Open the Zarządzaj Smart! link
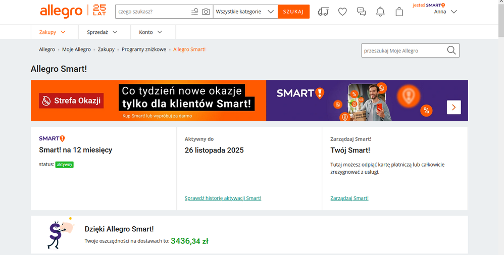The height and width of the screenshot is (255, 504). [349, 198]
